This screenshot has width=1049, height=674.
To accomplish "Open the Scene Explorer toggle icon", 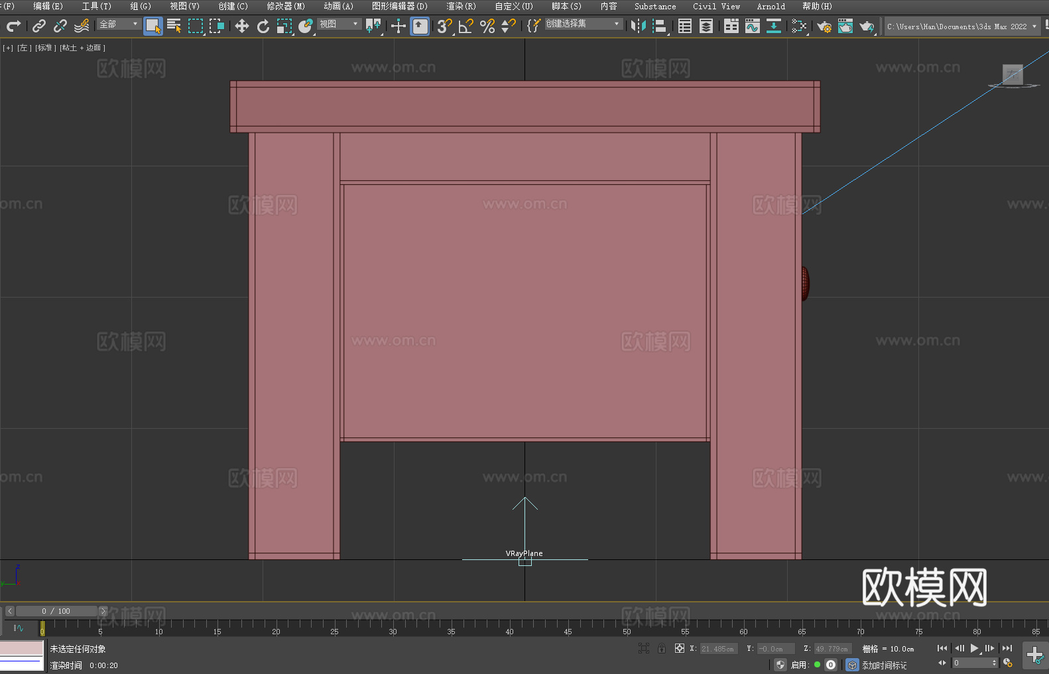I will click(685, 26).
